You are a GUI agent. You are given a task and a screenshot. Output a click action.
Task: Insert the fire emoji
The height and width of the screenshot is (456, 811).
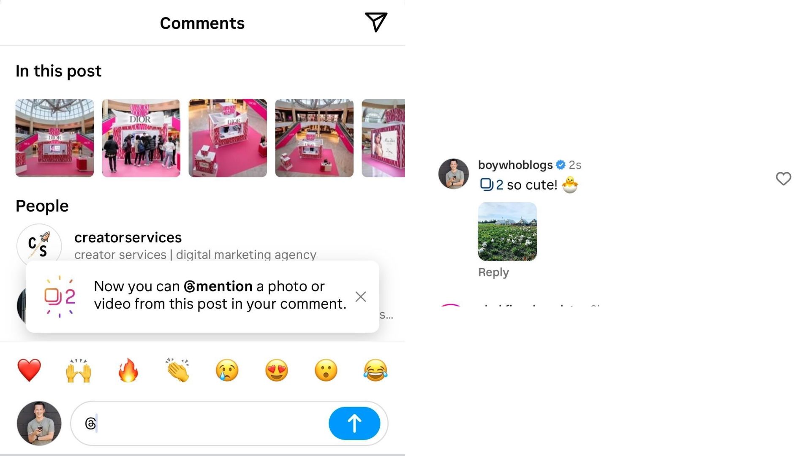coord(128,370)
